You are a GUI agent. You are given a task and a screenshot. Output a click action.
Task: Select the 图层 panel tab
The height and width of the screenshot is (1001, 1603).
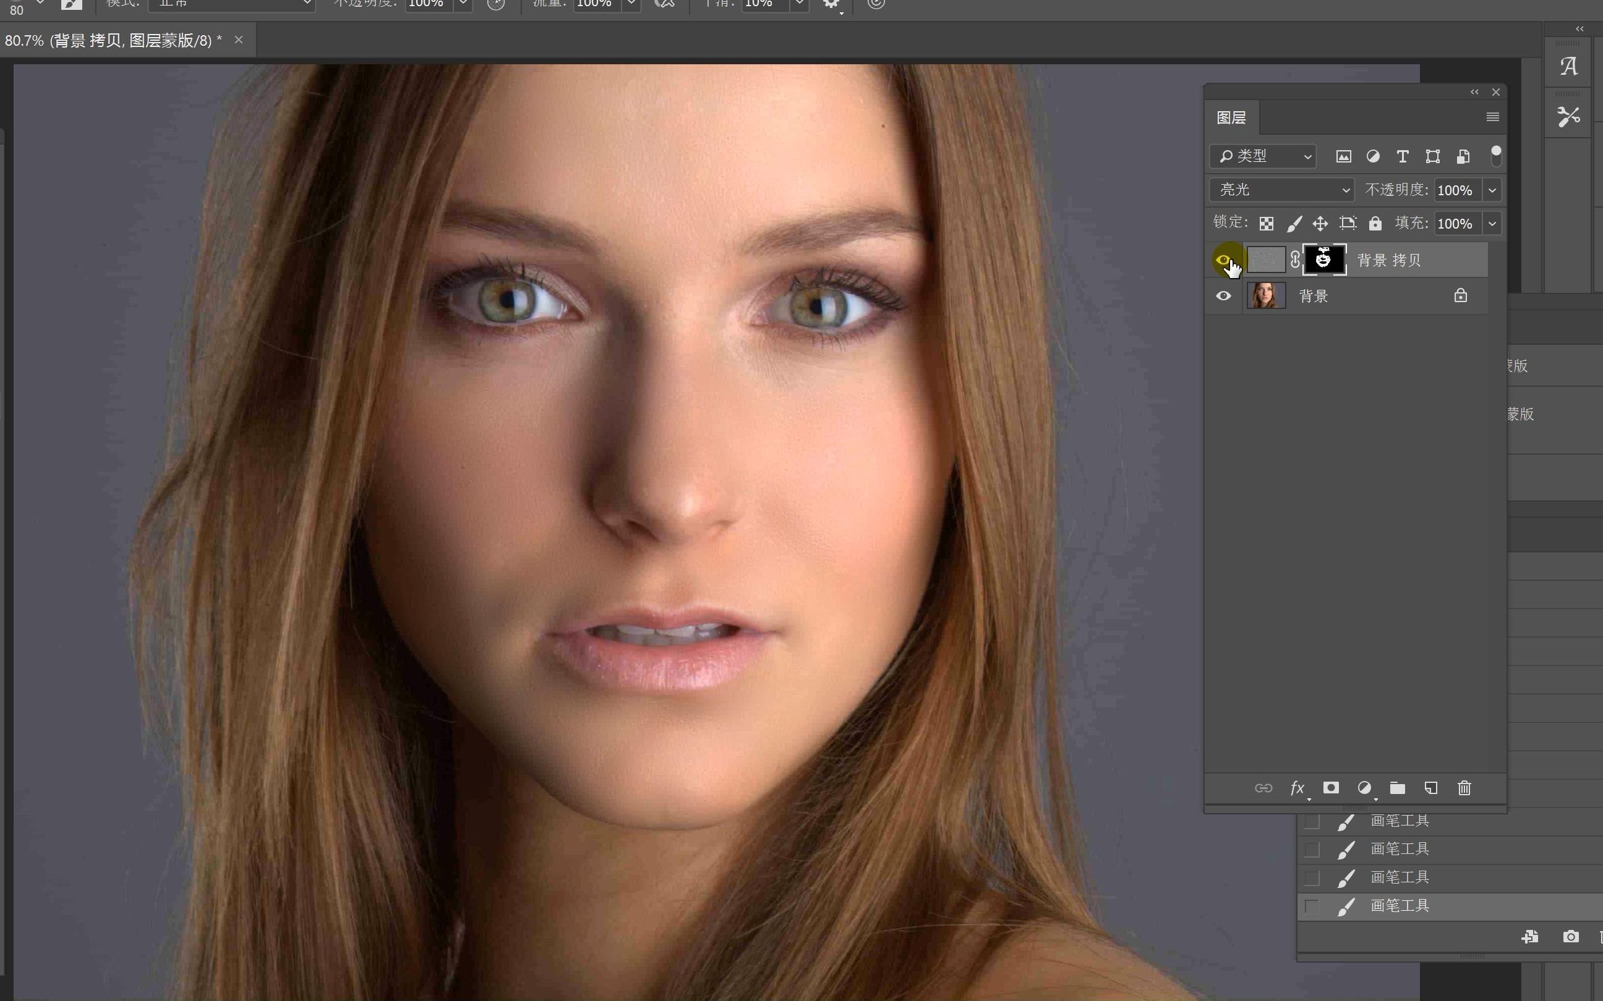[1231, 118]
